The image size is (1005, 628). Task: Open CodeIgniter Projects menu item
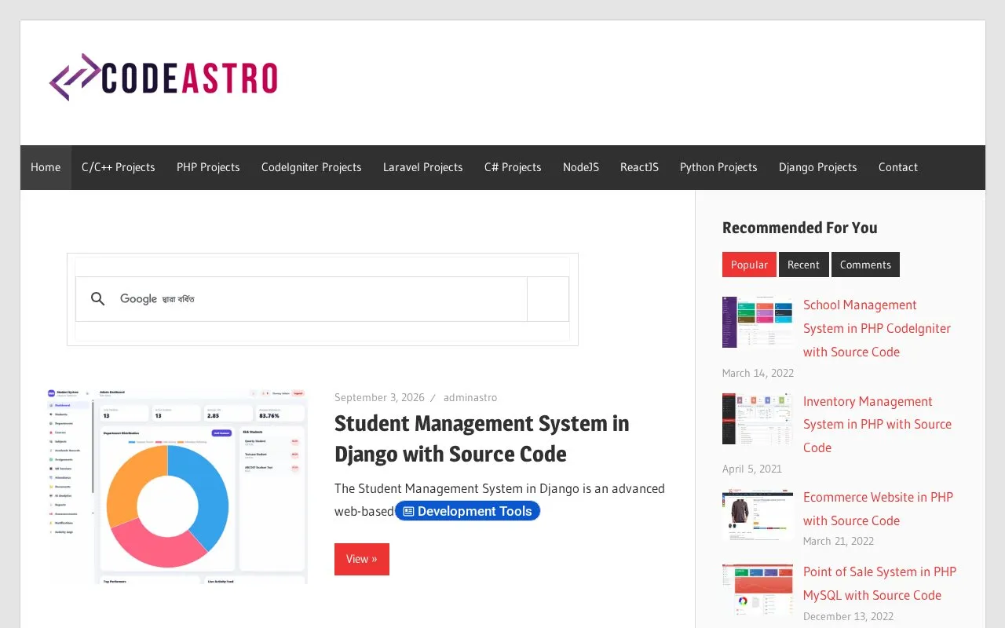[x=312, y=167]
